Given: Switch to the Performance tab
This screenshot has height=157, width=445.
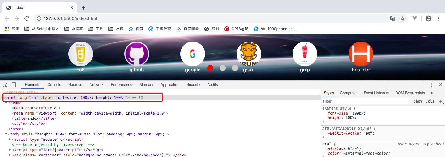Looking at the screenshot, I should [122, 85].
